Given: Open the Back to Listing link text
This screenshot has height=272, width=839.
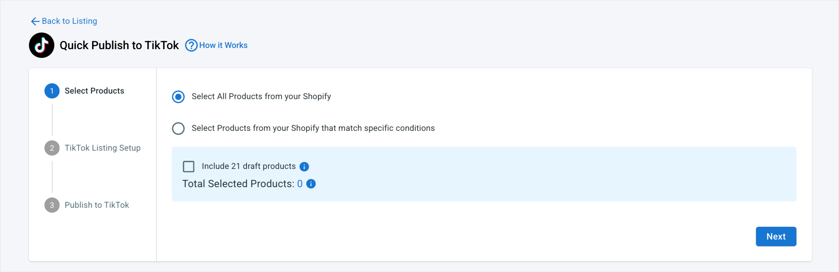Looking at the screenshot, I should point(69,21).
